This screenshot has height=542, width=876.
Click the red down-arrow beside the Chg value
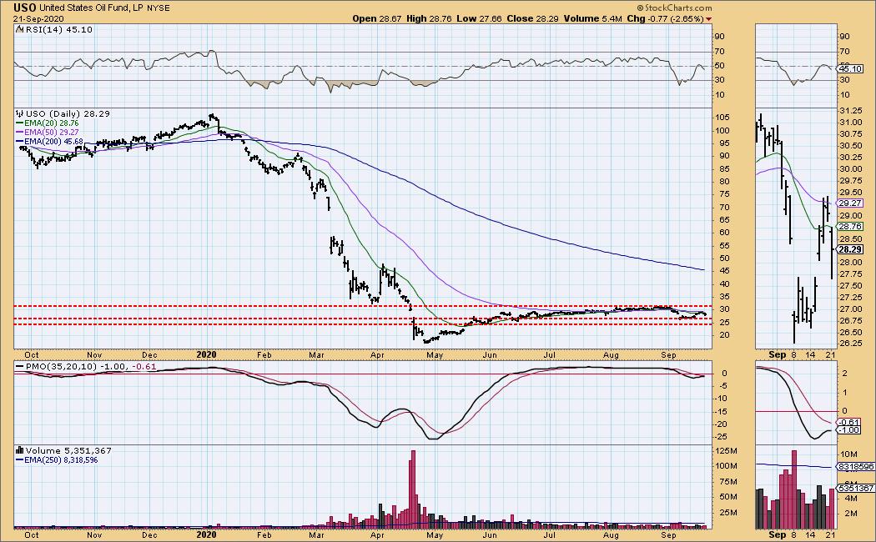709,19
